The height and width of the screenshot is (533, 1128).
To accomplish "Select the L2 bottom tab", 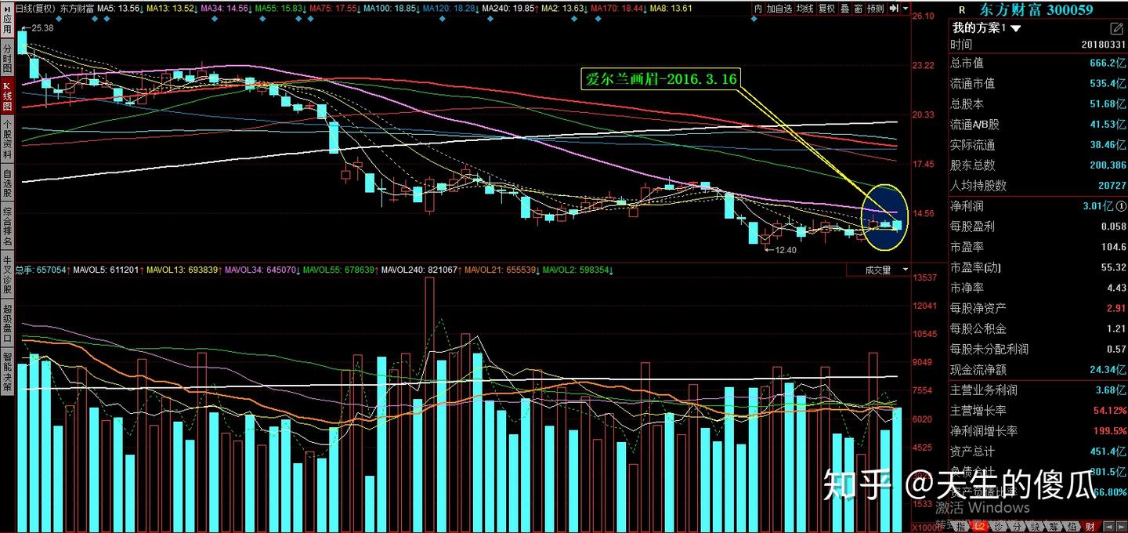I will point(979,526).
